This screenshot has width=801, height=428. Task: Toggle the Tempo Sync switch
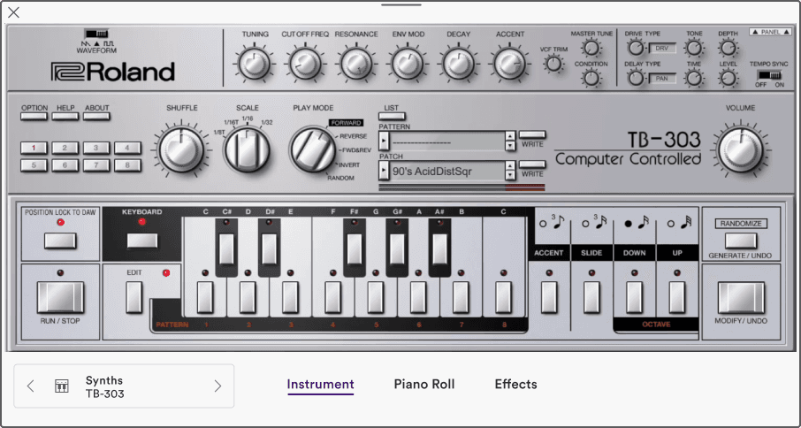[x=770, y=75]
